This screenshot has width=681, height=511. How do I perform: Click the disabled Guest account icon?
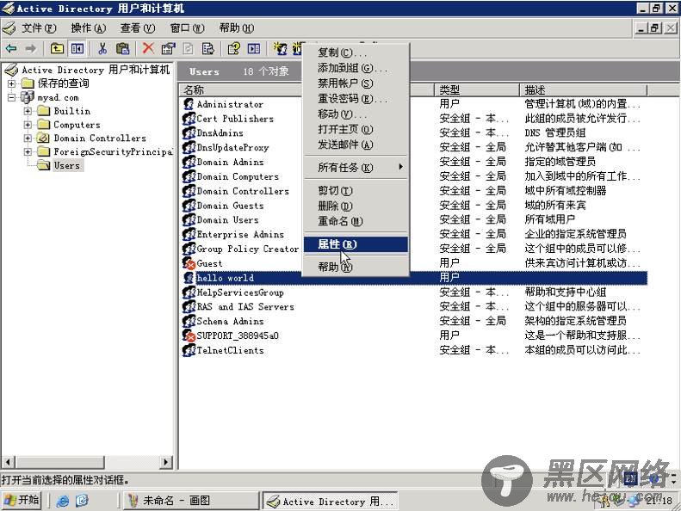pyautogui.click(x=189, y=263)
